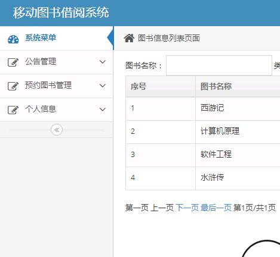Open the 个人信息 menu
The image size is (280, 257).
(x=57, y=109)
